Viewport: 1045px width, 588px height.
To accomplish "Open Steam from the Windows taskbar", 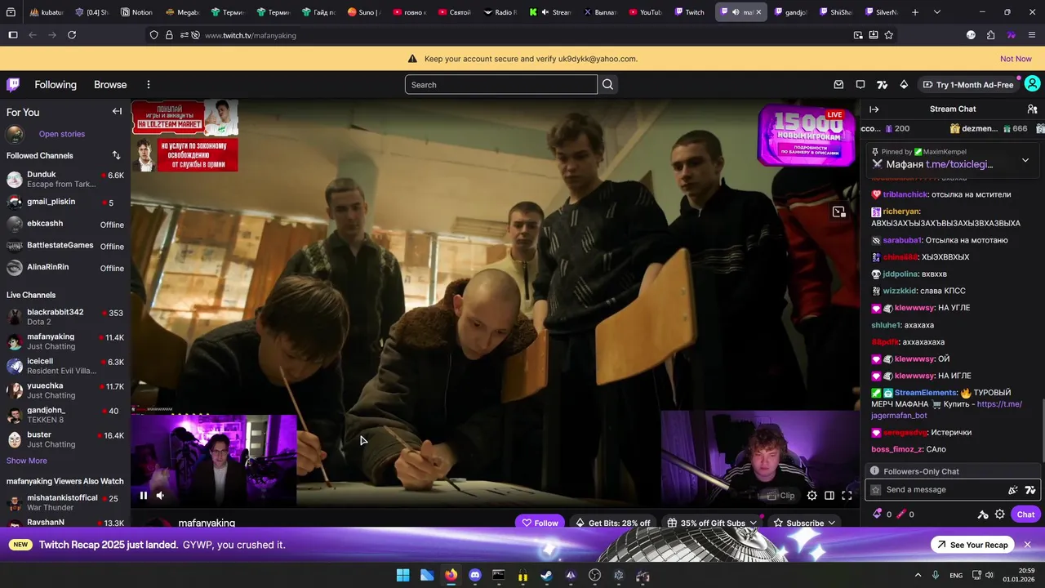I will pyautogui.click(x=547, y=576).
